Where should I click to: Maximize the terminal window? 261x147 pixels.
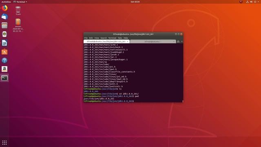coord(179,34)
